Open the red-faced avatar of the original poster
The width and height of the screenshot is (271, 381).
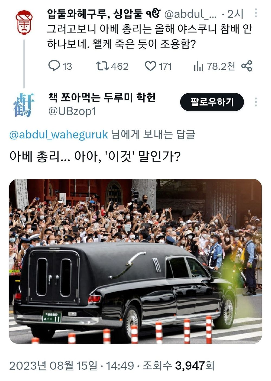[x=24, y=22]
